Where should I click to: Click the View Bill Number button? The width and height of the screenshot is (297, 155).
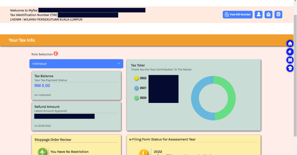click(238, 14)
